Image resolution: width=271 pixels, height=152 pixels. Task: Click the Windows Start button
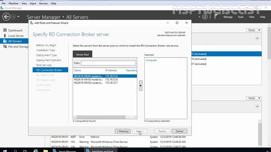click(x=5, y=151)
